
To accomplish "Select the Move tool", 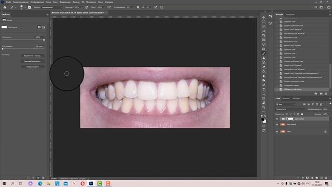I will click(264, 17).
